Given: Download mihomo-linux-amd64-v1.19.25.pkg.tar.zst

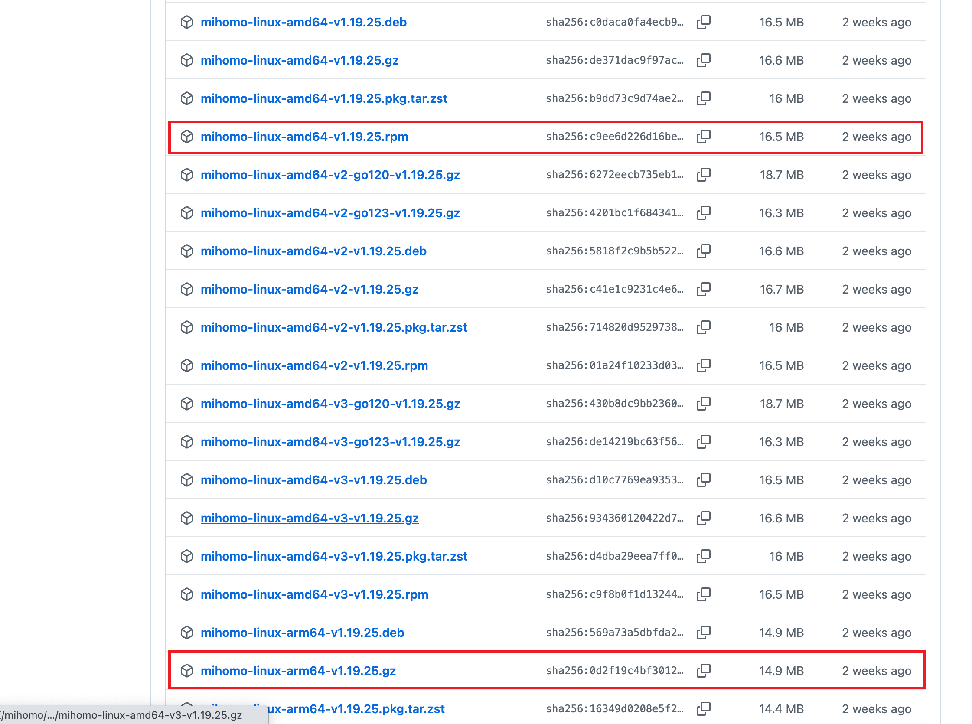Looking at the screenshot, I should [324, 98].
